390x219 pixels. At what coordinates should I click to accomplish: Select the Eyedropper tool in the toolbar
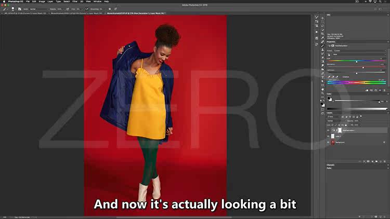(x=322, y=38)
